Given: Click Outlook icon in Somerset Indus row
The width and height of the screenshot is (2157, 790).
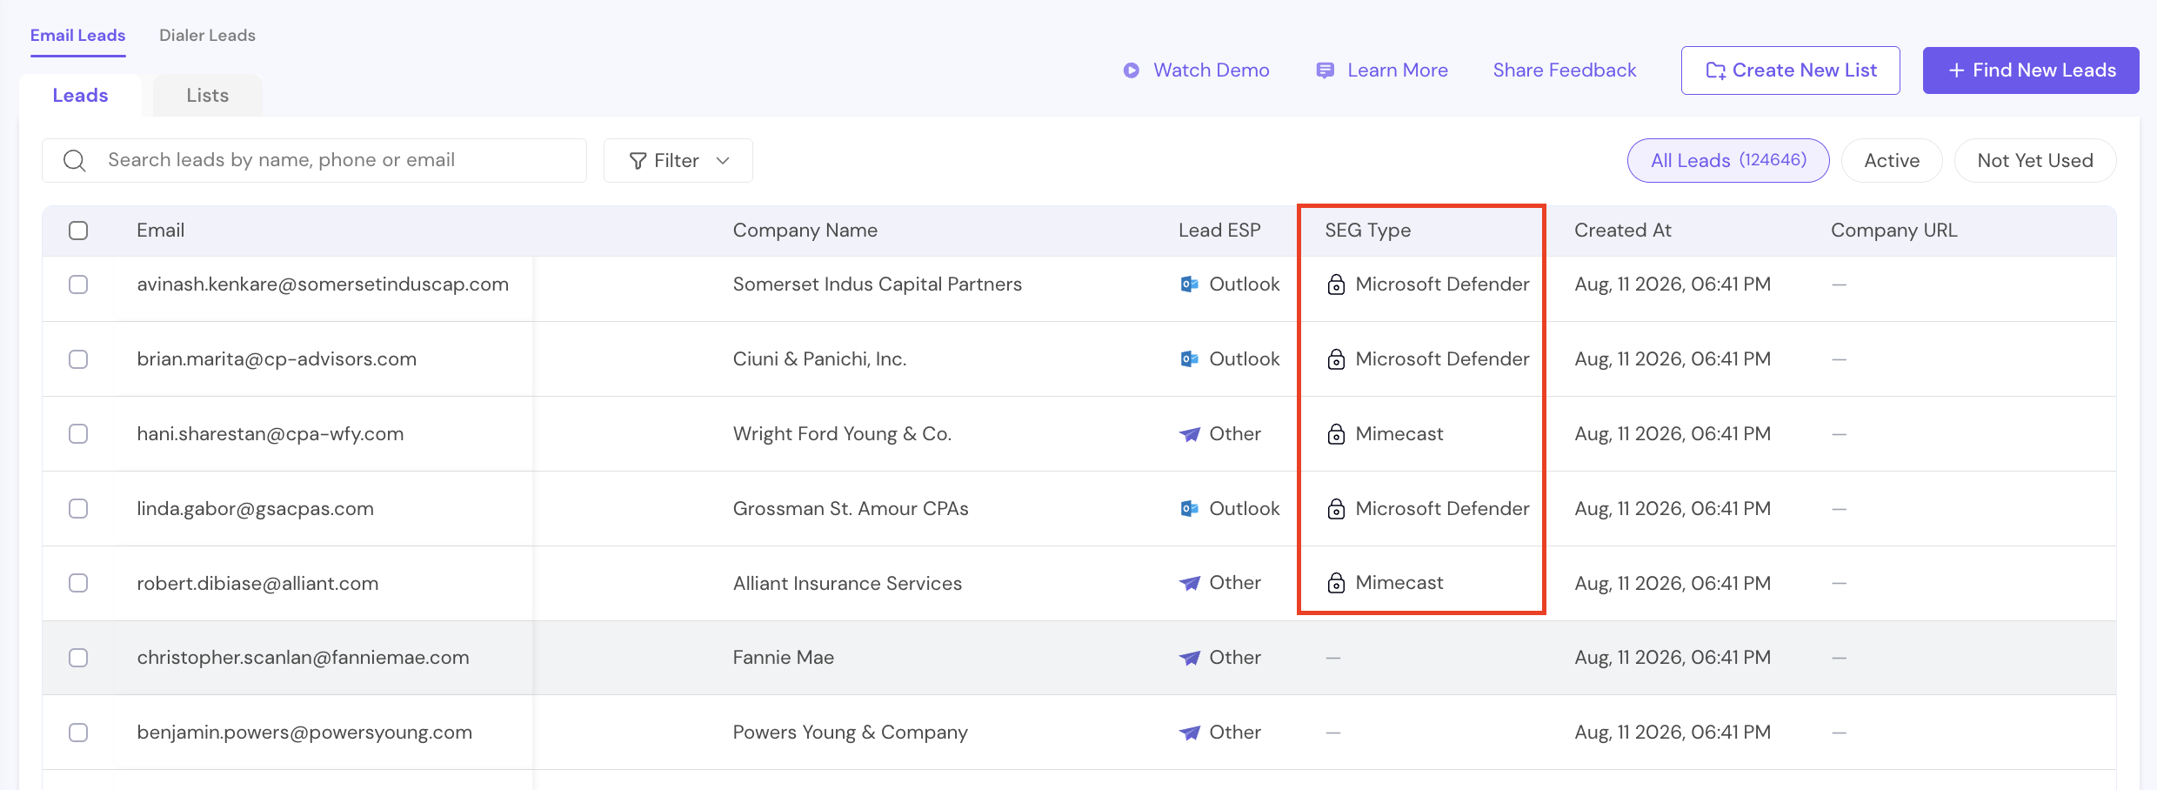Looking at the screenshot, I should coord(1189,285).
